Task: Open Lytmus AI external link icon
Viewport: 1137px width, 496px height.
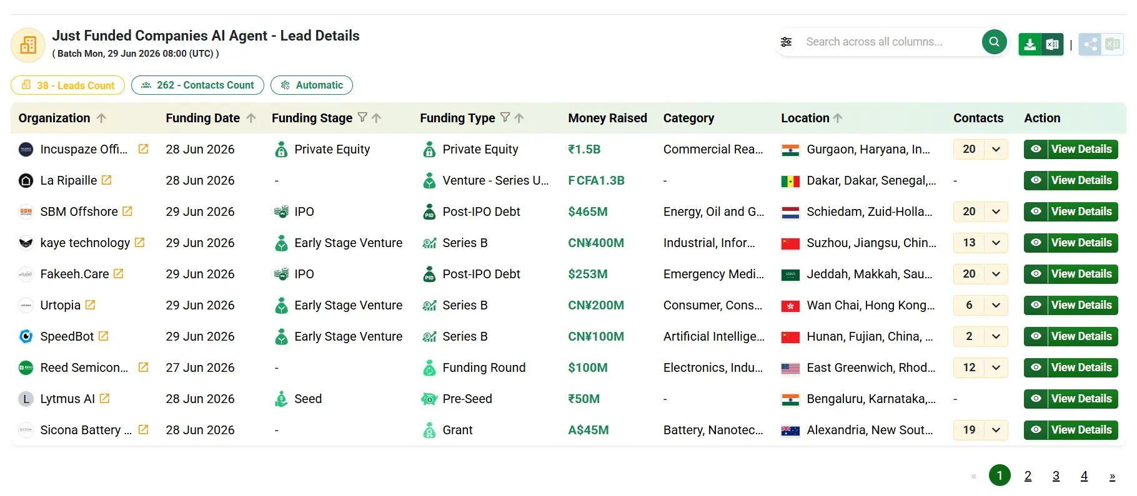Action: [105, 398]
